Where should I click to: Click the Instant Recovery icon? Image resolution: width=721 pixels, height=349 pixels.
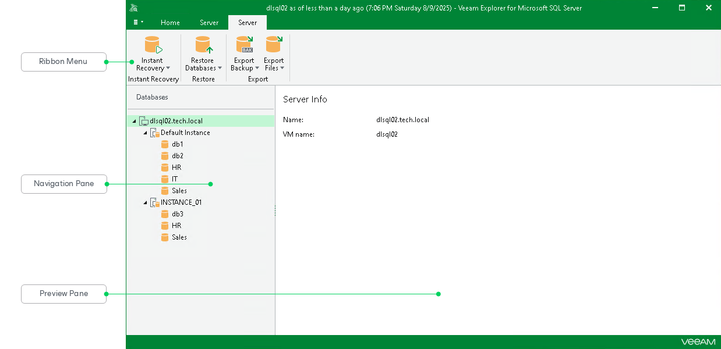click(152, 44)
